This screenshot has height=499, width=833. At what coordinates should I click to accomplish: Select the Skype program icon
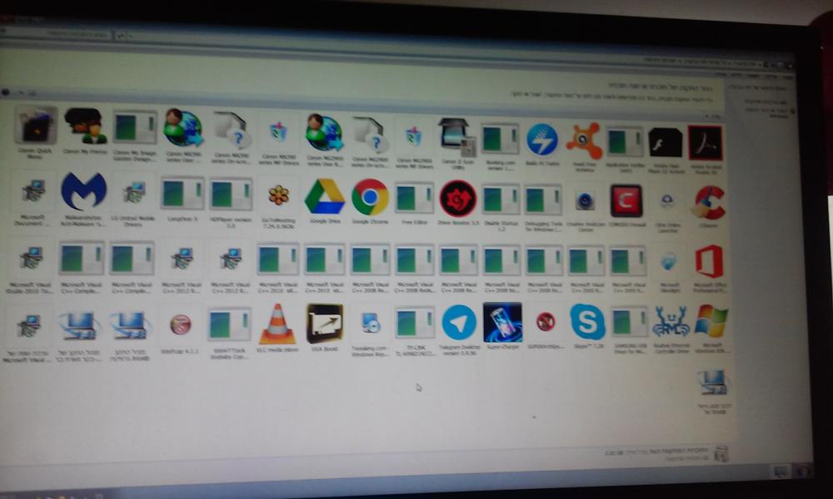(587, 322)
